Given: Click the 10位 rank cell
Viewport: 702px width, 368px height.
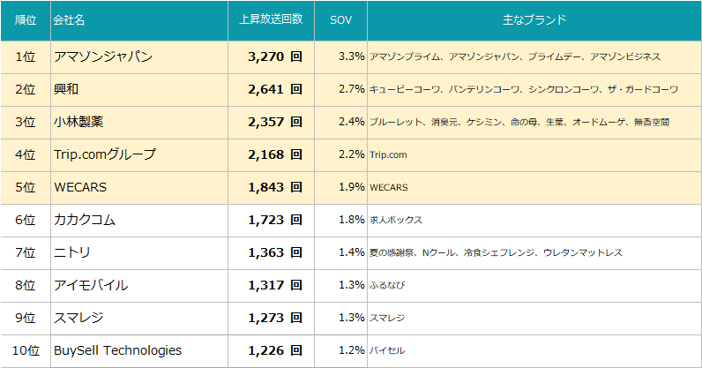Looking at the screenshot, I should 25,350.
